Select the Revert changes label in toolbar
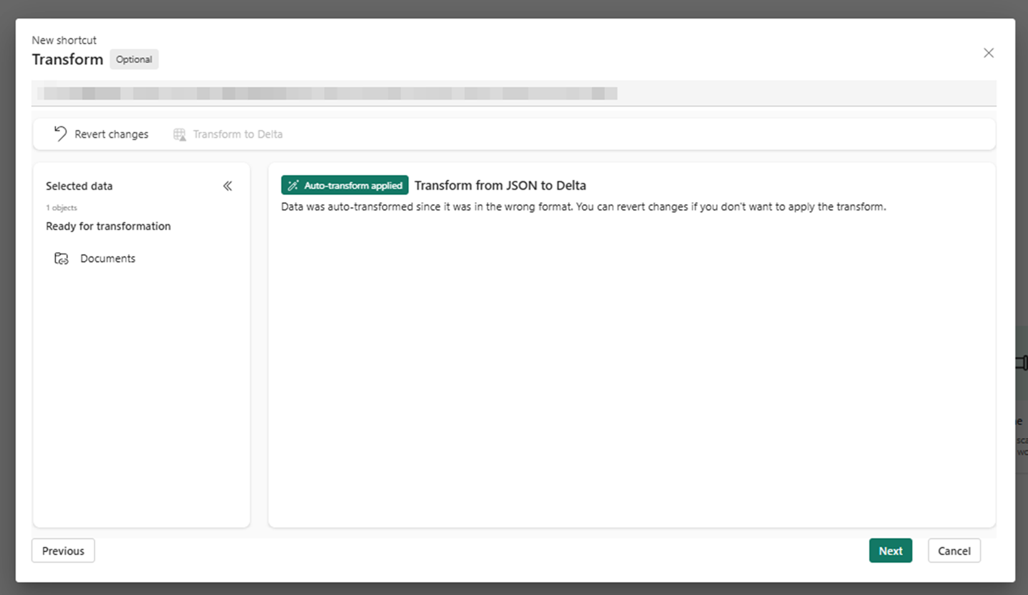Screen dimensions: 1028x595 (112, 134)
